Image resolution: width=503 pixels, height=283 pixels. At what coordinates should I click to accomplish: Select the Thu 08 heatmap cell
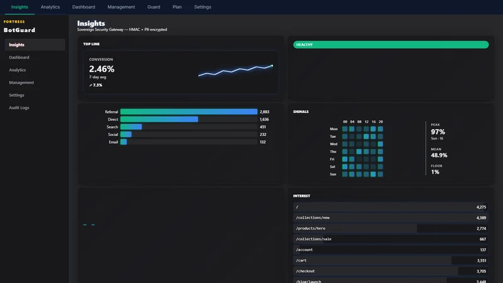(359, 152)
